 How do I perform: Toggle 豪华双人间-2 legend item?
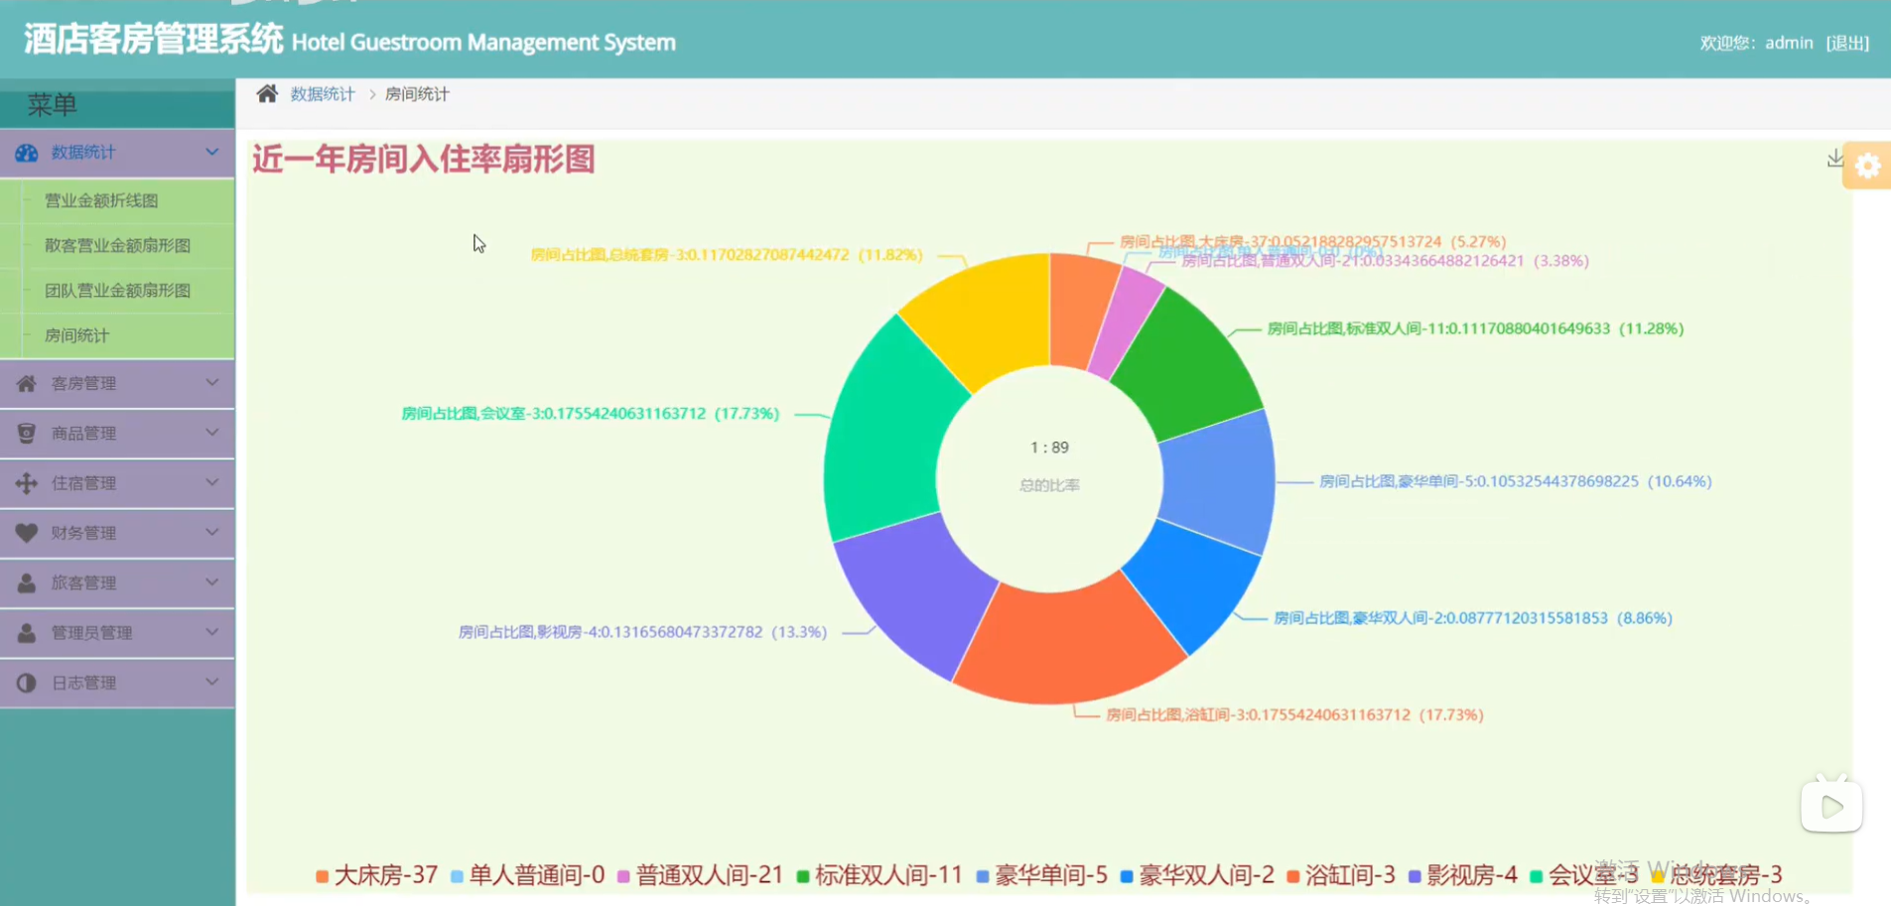point(1197,875)
